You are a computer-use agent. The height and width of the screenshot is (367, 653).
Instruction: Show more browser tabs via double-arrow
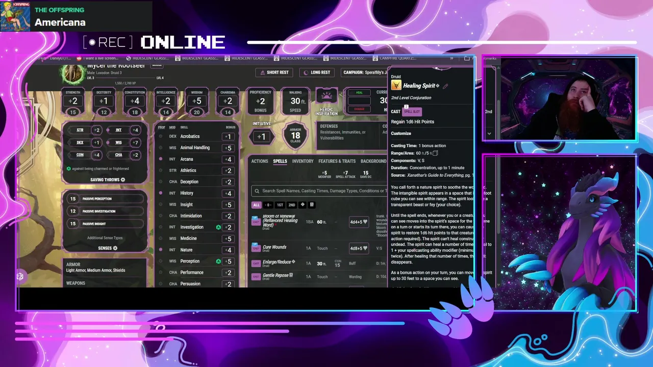point(451,59)
